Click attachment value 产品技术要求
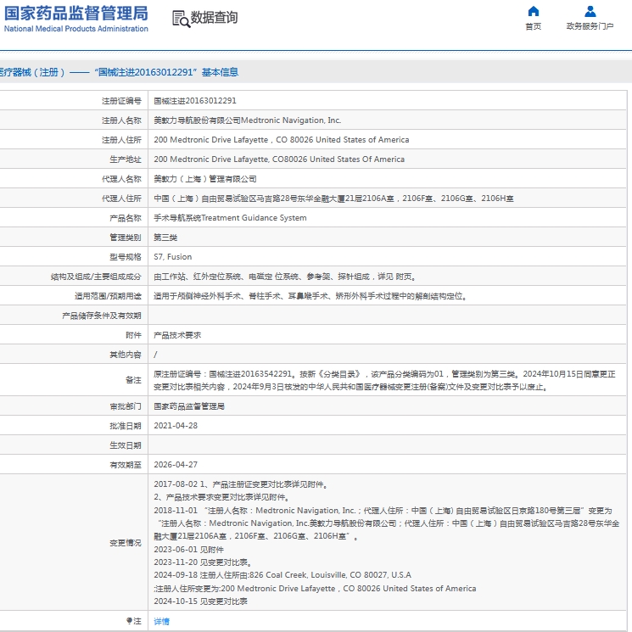The image size is (632, 632). (177, 335)
